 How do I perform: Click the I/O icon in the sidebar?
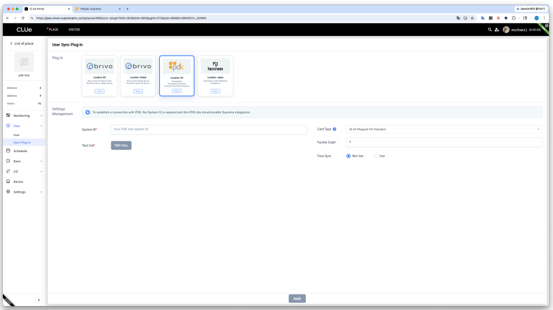(x=8, y=171)
